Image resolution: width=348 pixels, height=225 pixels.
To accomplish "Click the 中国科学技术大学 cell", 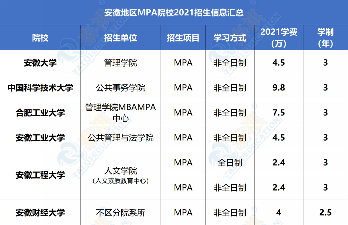I will click(x=40, y=88).
